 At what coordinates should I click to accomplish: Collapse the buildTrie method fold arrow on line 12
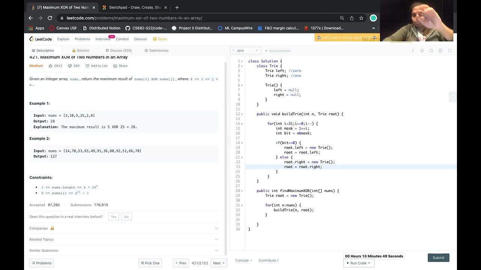(x=242, y=114)
